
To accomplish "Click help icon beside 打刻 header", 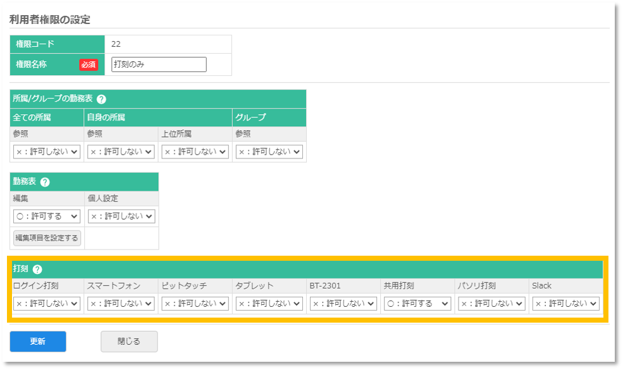I will 37,270.
